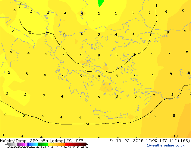This screenshot has height=148, width=191.
Task: Click the '54' legend scale label
Action: (86, 147)
